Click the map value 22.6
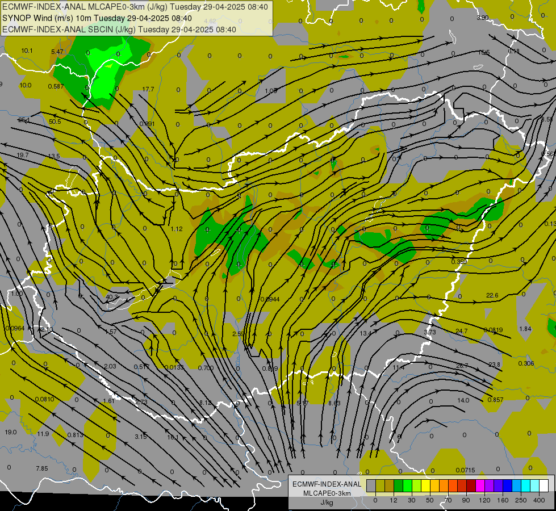Image resolution: width=556 pixels, height=511 pixels. tap(492, 295)
